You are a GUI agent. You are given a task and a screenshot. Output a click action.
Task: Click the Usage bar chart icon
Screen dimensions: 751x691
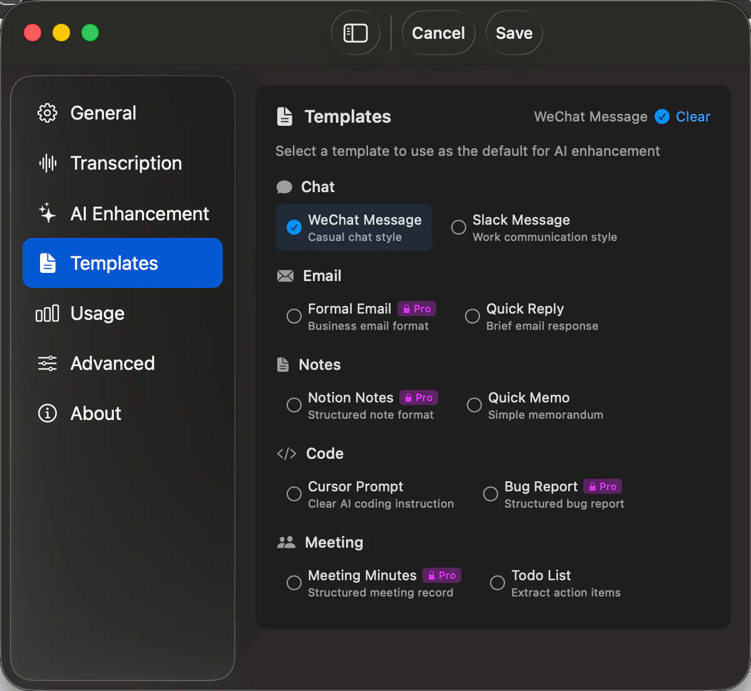click(x=48, y=313)
